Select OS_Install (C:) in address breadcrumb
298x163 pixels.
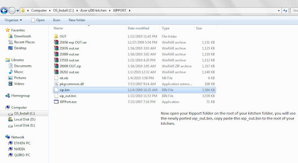63,10
